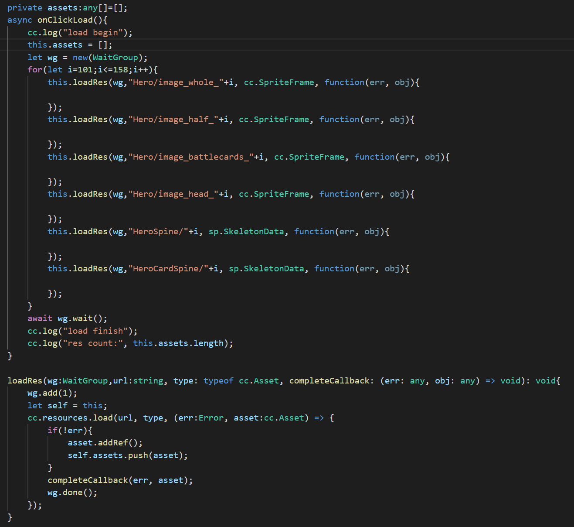
Task: Click 'sp.SkeletonData' on the HeroSpine line
Action: [246, 232]
